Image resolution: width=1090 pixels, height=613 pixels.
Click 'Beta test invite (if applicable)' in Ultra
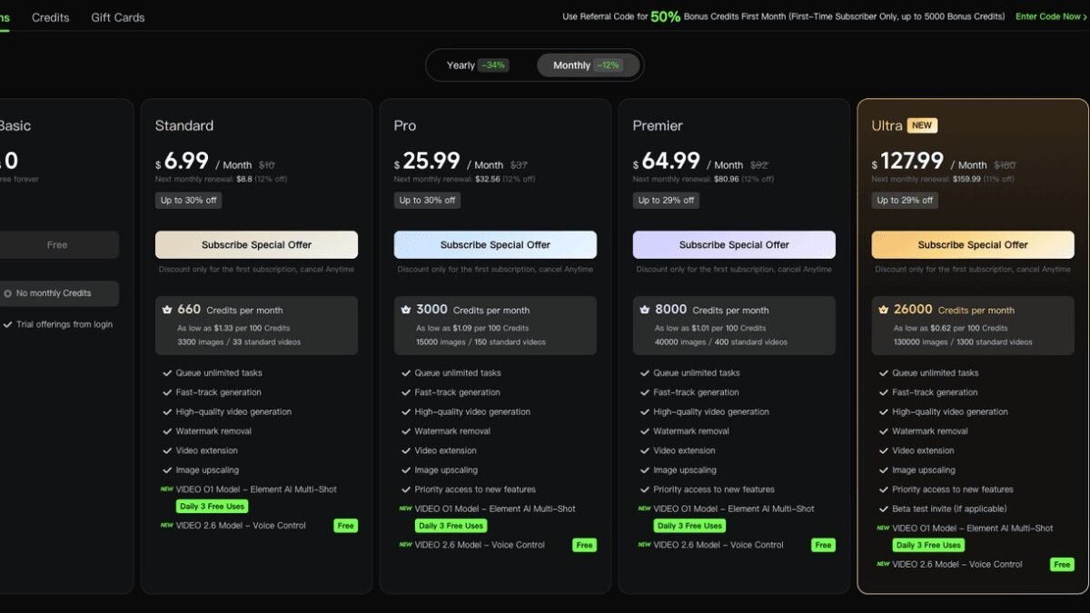pyautogui.click(x=949, y=509)
